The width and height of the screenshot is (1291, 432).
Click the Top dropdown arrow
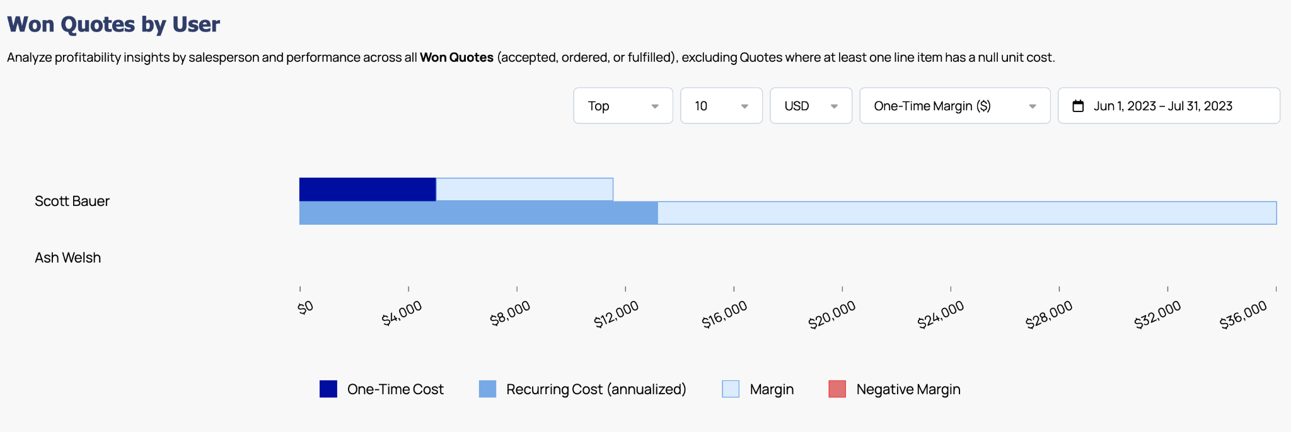tap(655, 106)
